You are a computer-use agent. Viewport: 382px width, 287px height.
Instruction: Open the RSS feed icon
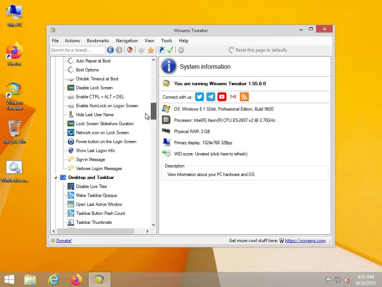(244, 97)
